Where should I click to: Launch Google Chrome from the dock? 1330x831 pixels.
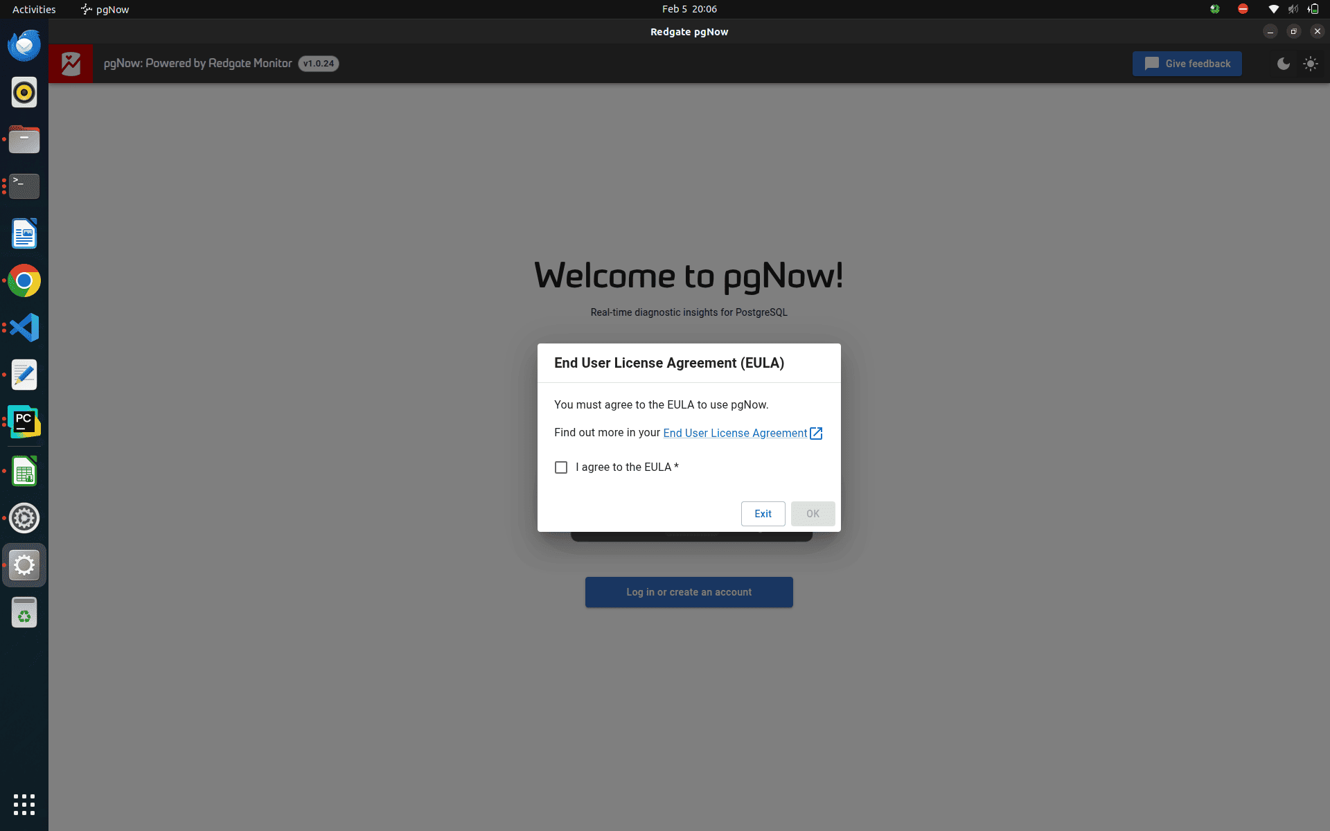tap(24, 280)
